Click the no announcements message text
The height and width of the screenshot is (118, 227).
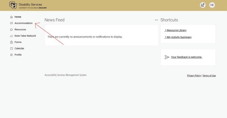click(x=85, y=37)
